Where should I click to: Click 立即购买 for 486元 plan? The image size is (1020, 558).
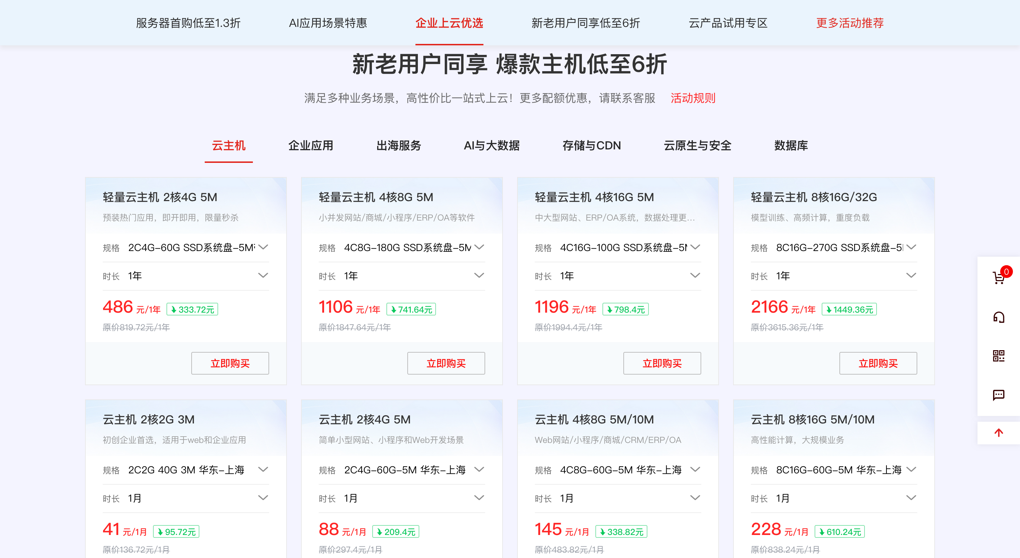tap(229, 363)
